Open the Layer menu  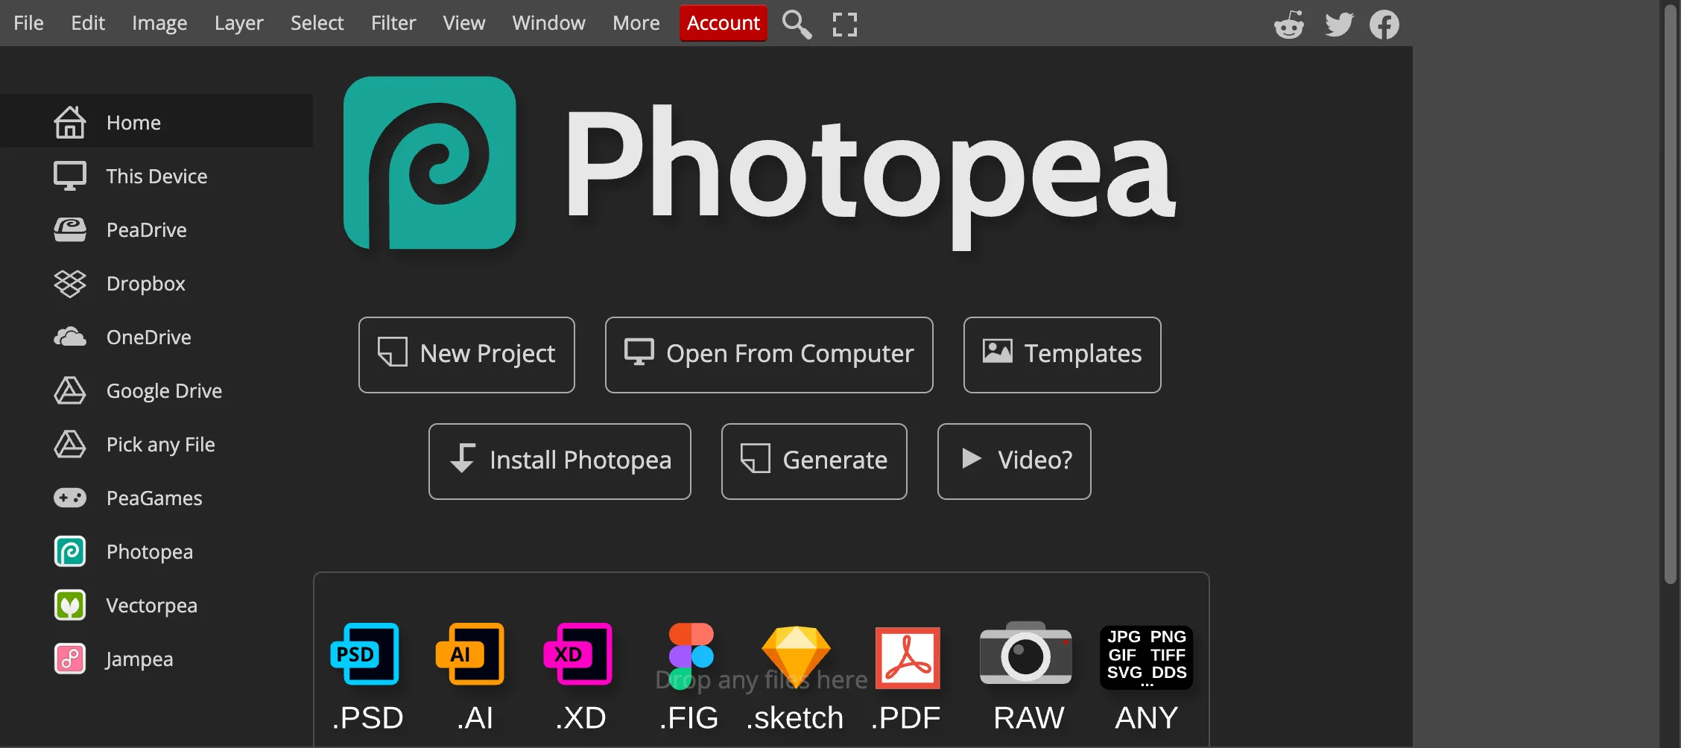(239, 23)
